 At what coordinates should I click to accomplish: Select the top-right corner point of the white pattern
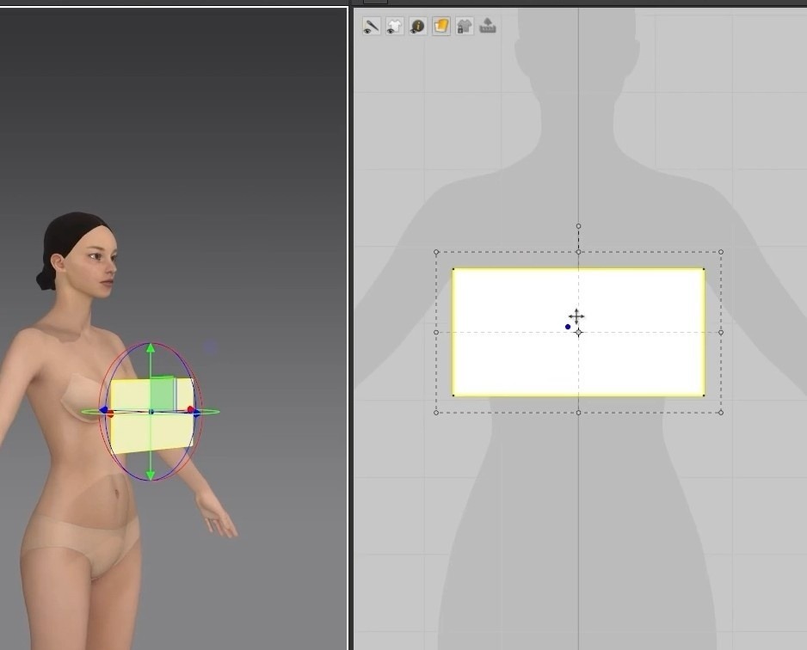(x=704, y=269)
